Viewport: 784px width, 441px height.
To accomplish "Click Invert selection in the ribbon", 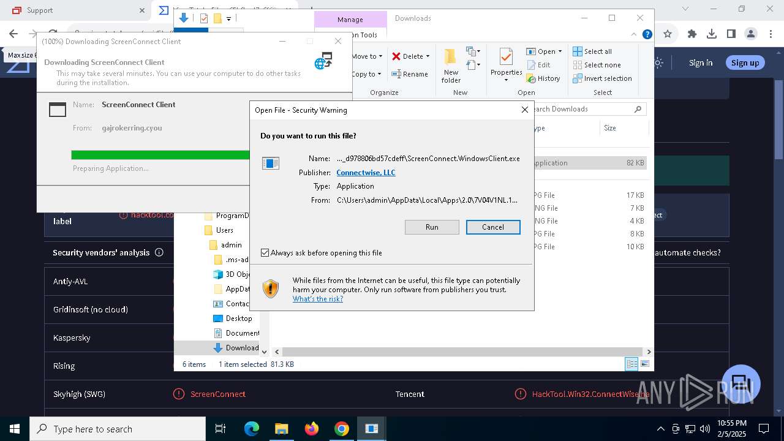I will coord(602,78).
